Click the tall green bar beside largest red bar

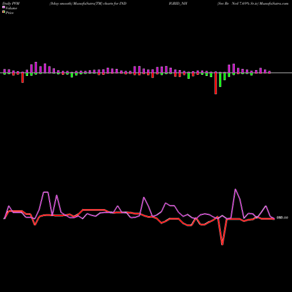click(x=220, y=80)
